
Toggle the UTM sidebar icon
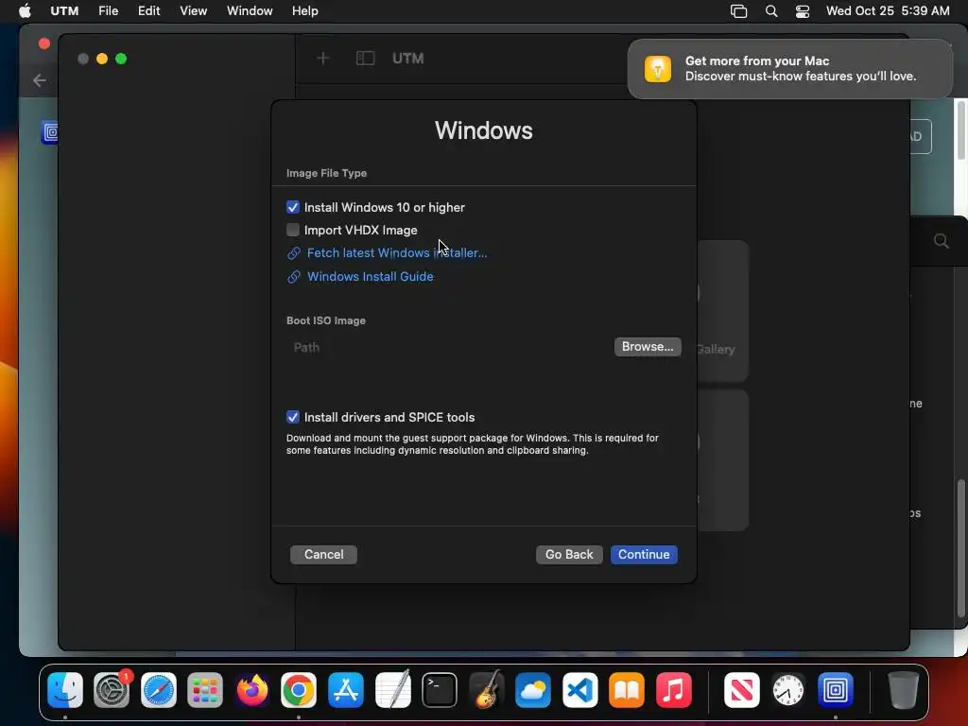coord(365,58)
